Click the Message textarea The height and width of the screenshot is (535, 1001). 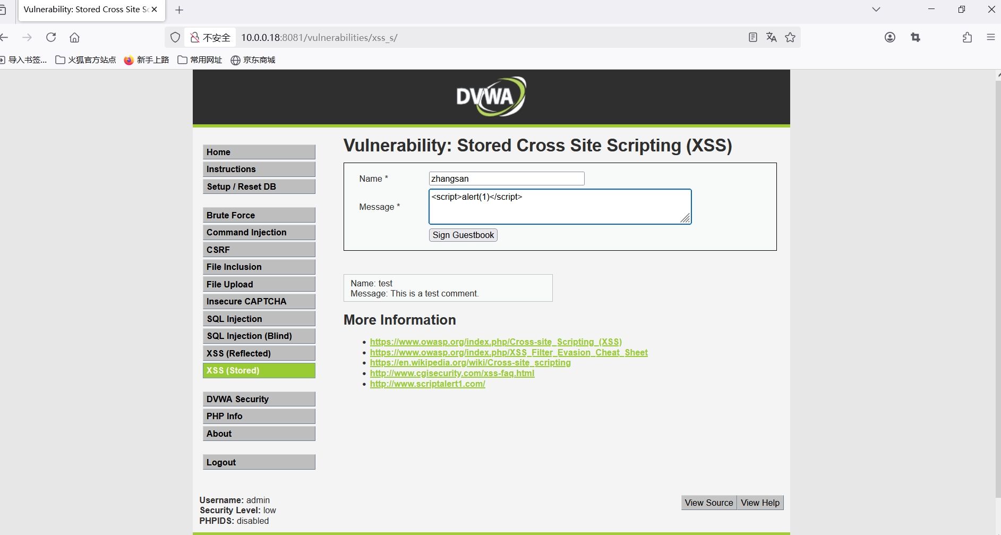coord(560,207)
